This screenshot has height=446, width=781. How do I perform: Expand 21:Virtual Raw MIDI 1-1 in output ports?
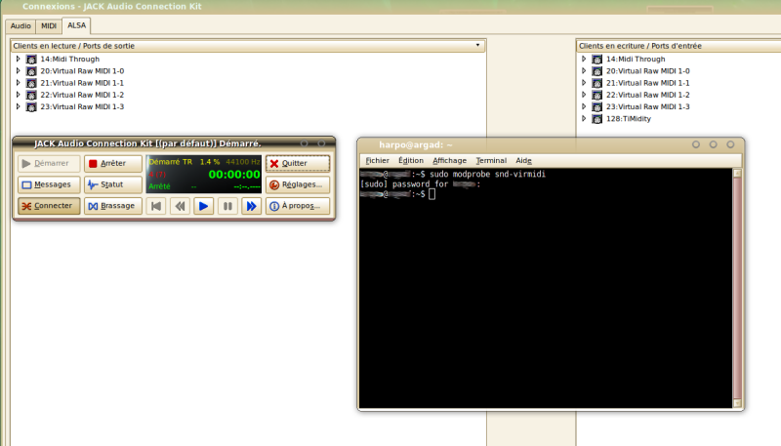[18, 83]
